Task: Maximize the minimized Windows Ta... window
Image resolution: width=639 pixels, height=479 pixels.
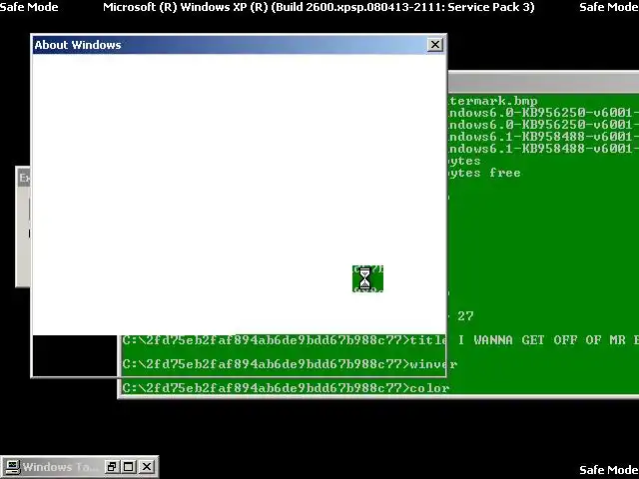Action: 129,467
